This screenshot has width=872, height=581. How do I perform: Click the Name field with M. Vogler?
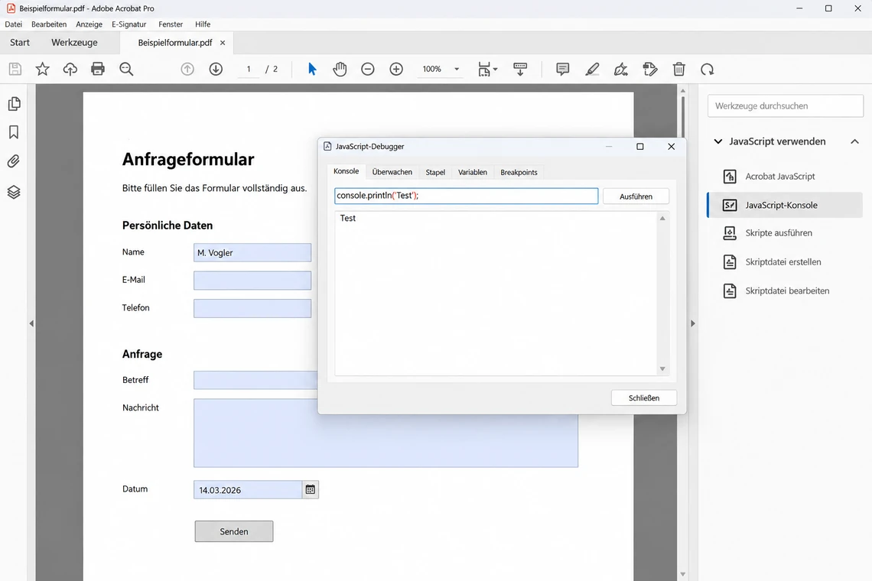(252, 252)
